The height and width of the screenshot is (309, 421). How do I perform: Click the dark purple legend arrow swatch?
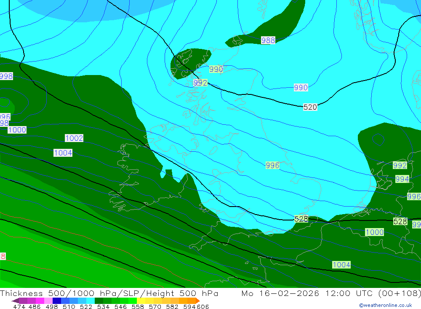click(15, 301)
